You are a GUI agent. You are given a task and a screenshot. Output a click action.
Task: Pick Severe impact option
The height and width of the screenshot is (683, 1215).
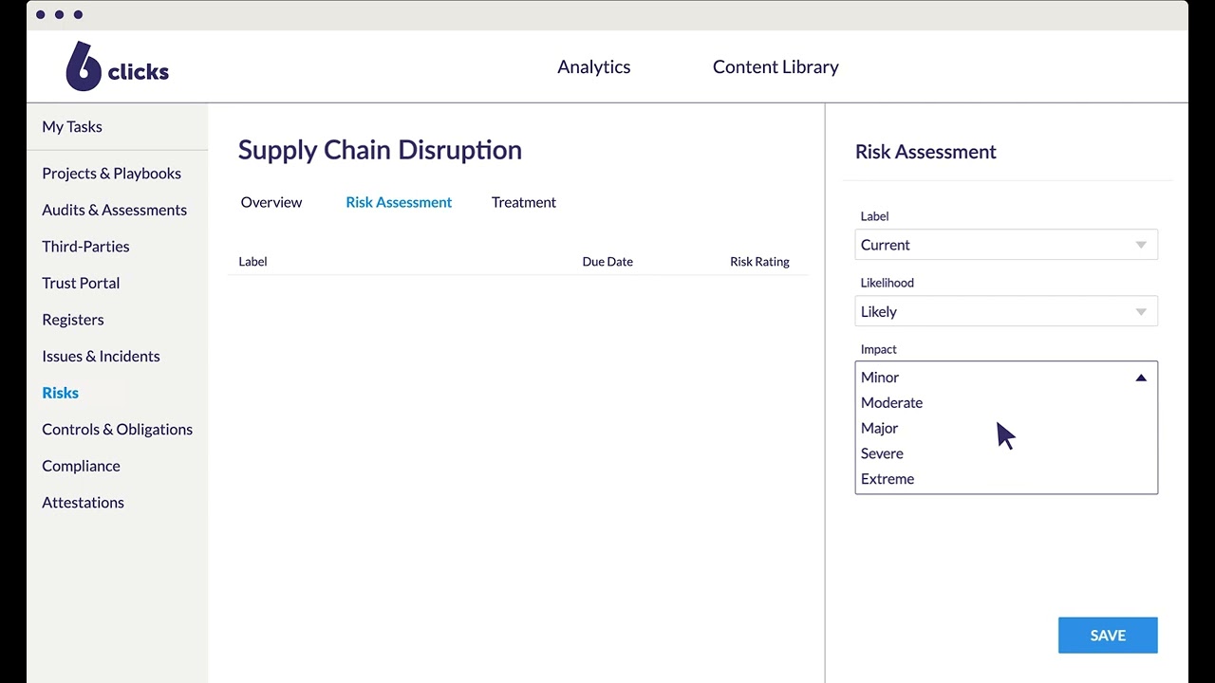(x=882, y=453)
